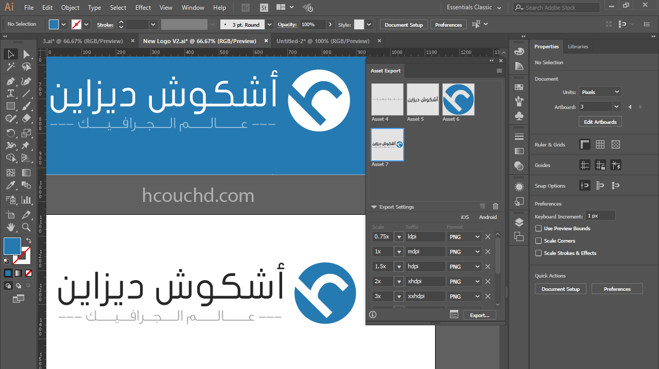Viewport: 659px width, 369px height.
Task: Select the Hand tool
Action: (10, 227)
